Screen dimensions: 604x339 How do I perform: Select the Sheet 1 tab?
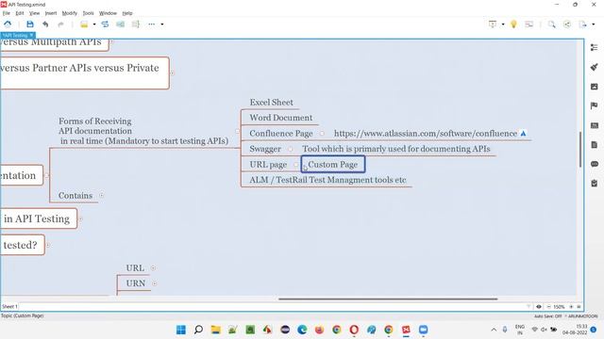tap(9, 307)
